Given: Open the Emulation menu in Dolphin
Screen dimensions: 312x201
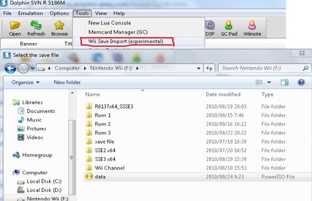Looking at the screenshot, I should point(30,13).
